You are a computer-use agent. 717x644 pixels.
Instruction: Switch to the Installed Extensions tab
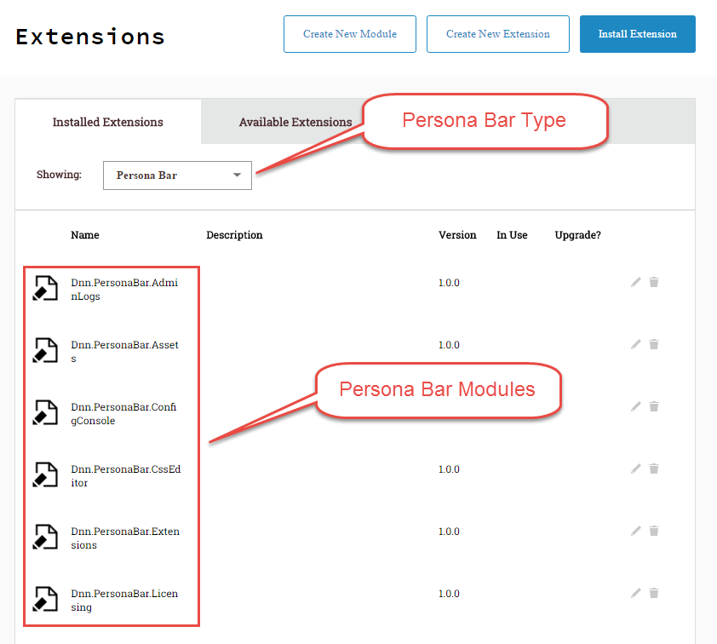[108, 122]
